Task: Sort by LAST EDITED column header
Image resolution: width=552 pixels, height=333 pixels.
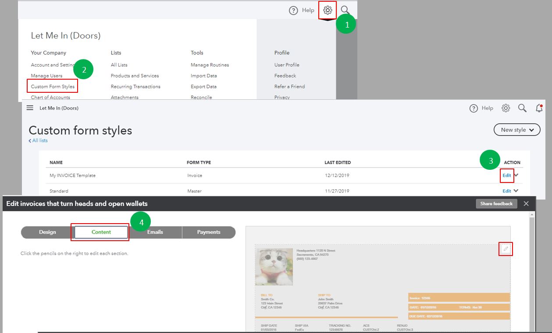Action: (x=338, y=162)
